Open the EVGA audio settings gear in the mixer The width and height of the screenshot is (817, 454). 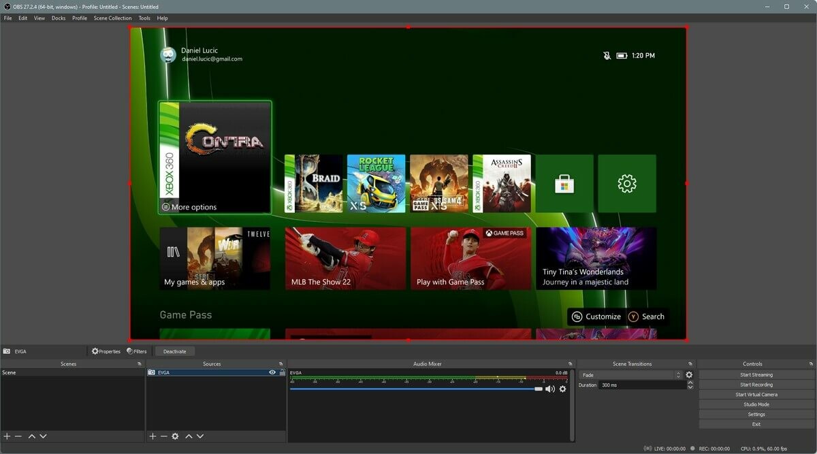(x=562, y=389)
